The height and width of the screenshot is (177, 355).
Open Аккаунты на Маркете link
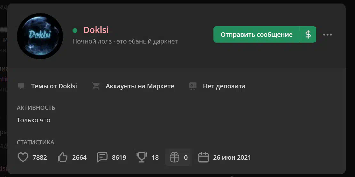(140, 86)
